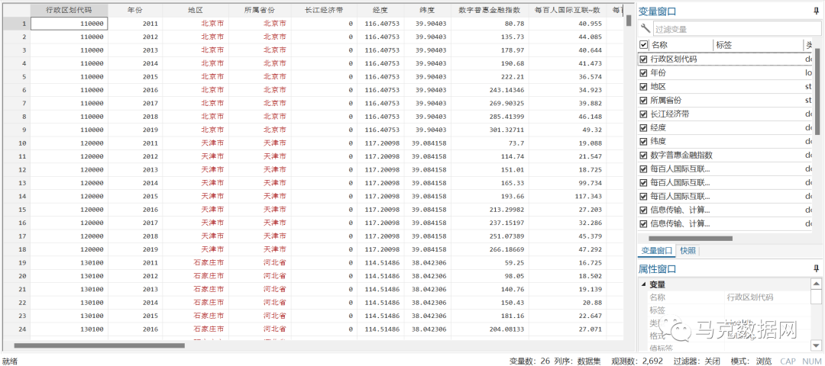825x366 pixels.
Task: Select the 每百人国际互联~数 column header
Action: (567, 11)
